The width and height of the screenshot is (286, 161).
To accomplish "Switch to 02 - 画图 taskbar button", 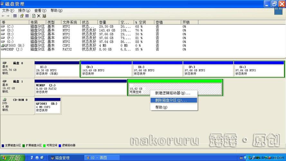I will (x=98, y=158).
